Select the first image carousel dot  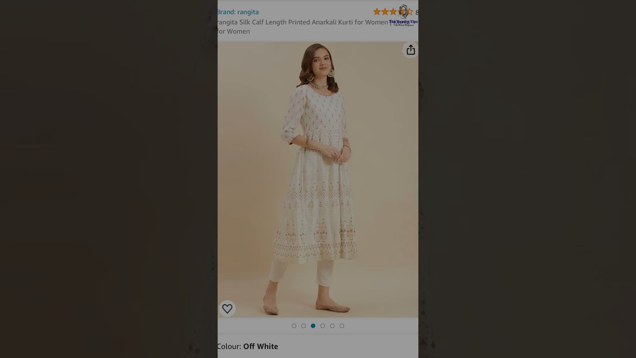[294, 326]
